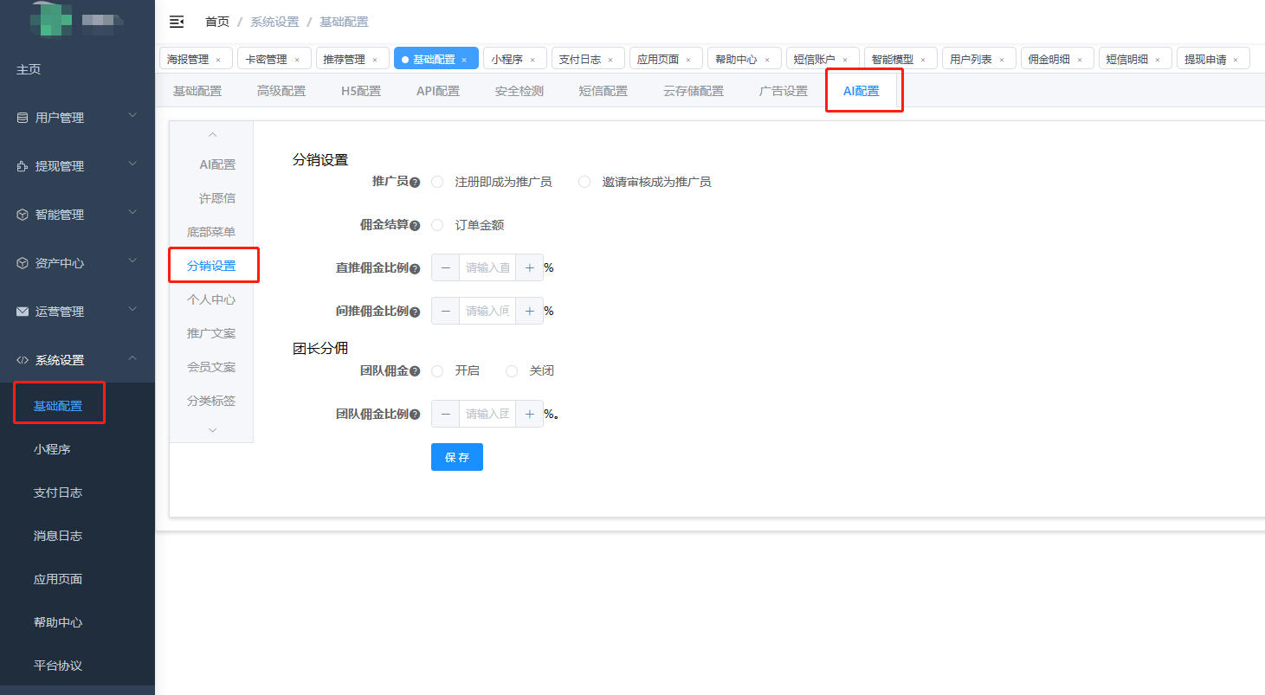This screenshot has width=1265, height=695.
Task: Increase 直推佣金比例 with plus button
Action: coord(529,268)
